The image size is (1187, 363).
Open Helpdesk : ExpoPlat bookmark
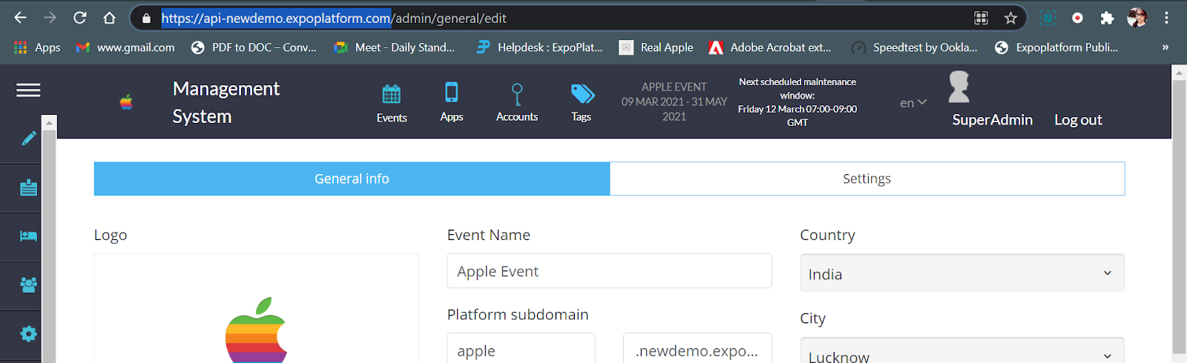539,47
